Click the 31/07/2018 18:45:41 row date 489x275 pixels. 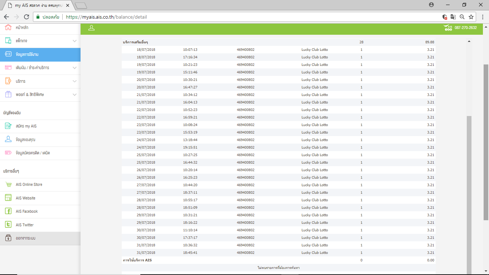[146, 253]
